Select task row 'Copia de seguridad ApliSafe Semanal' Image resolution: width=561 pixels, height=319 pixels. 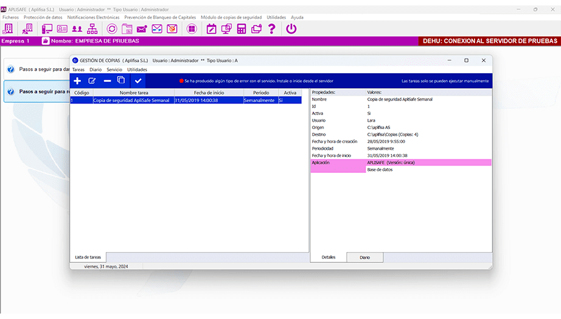click(x=186, y=100)
